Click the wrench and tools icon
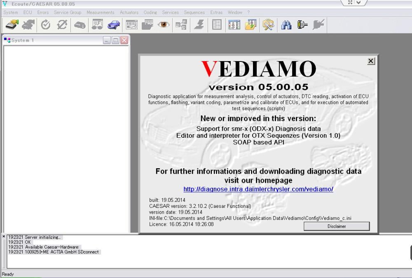Screen dimensions: 412x278 (x=268, y=25)
